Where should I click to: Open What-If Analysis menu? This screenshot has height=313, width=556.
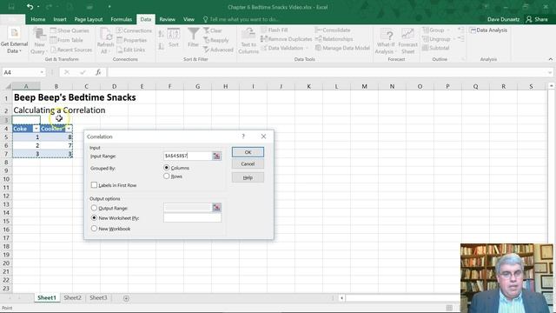coord(386,41)
